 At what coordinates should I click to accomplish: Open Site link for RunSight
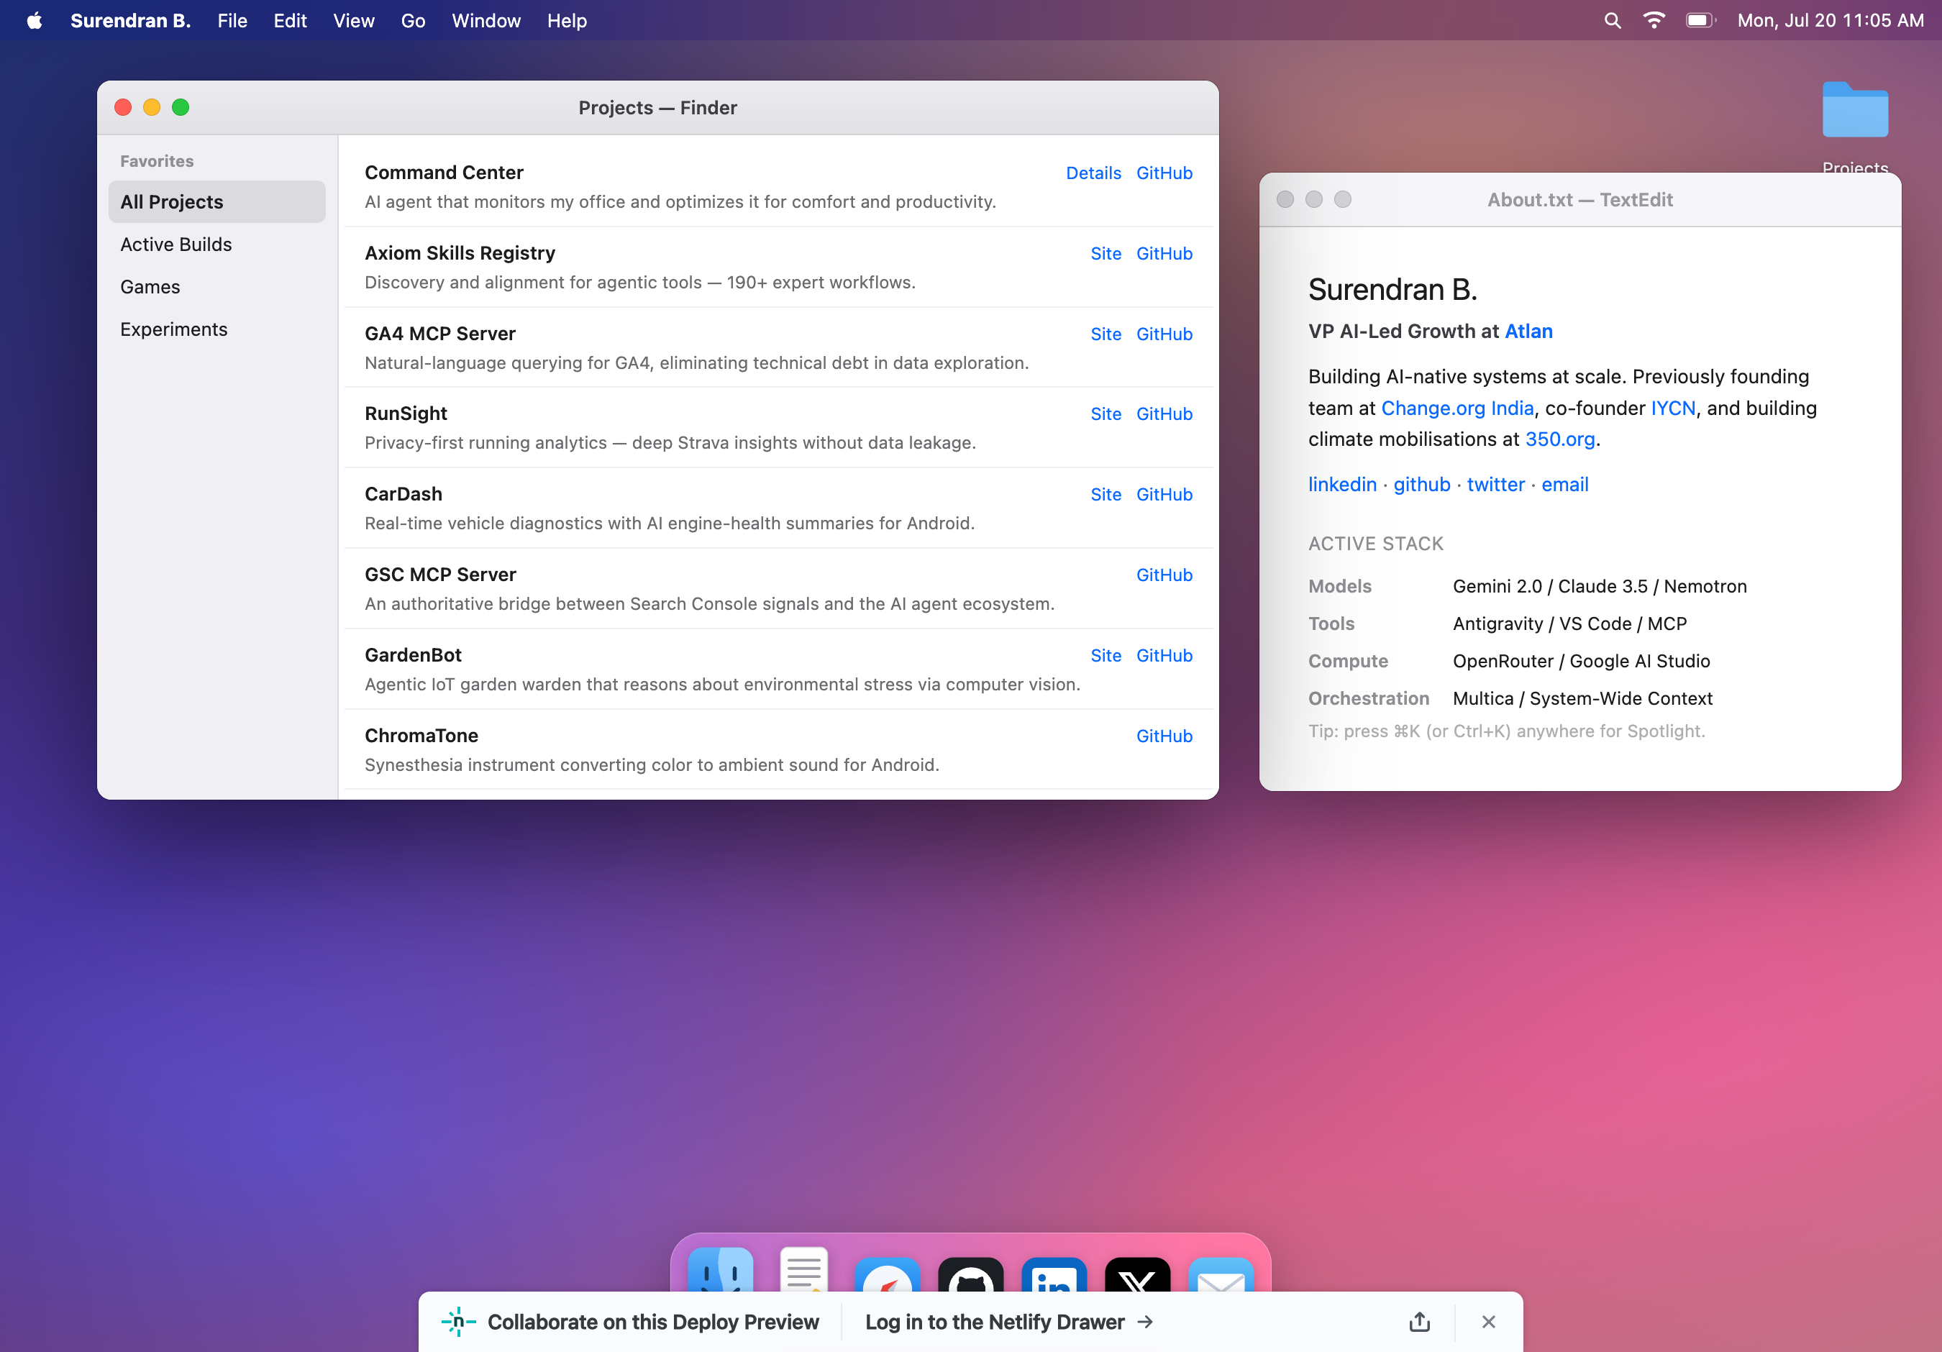[1106, 414]
